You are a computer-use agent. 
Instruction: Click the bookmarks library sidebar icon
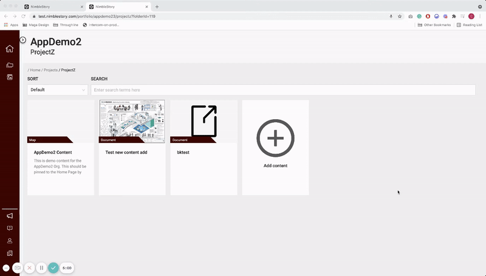tap(9, 253)
